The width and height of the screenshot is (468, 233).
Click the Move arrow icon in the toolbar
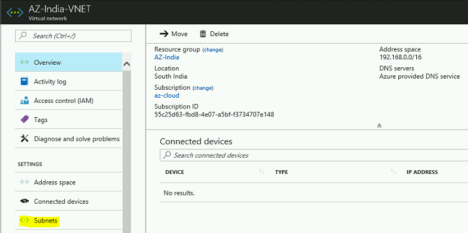(x=164, y=34)
